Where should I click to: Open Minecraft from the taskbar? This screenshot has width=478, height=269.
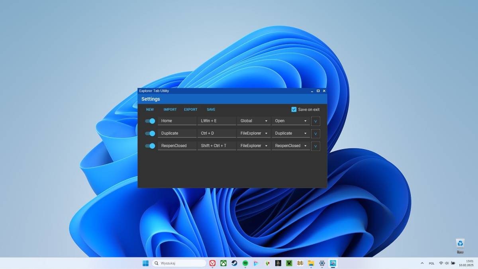(289, 263)
